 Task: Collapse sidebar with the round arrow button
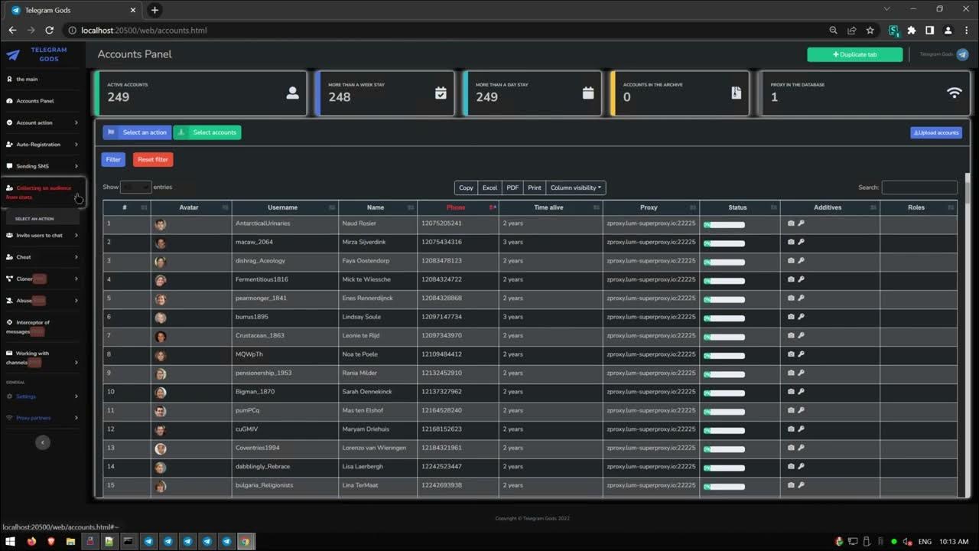coord(43,442)
